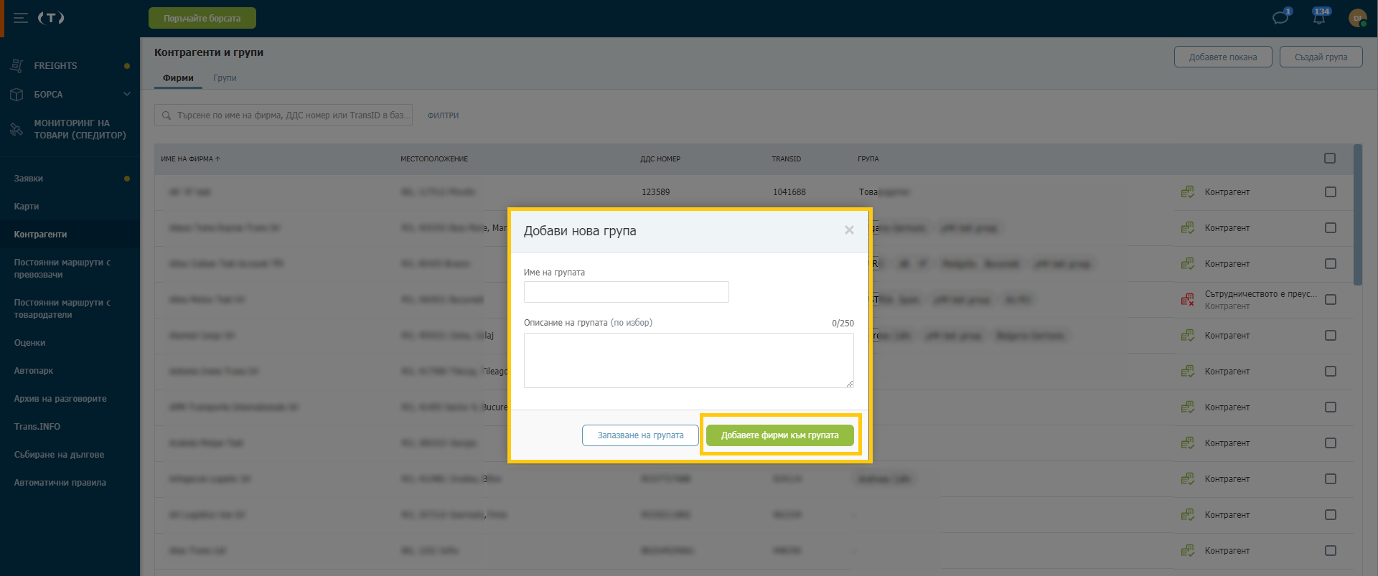Check the checkbox in the fifth table row
This screenshot has height=576, width=1378.
coord(1330,336)
